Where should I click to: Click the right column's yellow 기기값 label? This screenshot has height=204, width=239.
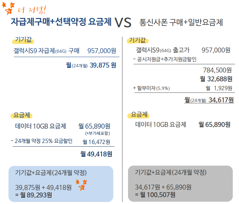coord(138,40)
